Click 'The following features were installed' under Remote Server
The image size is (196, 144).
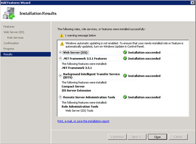84,103
